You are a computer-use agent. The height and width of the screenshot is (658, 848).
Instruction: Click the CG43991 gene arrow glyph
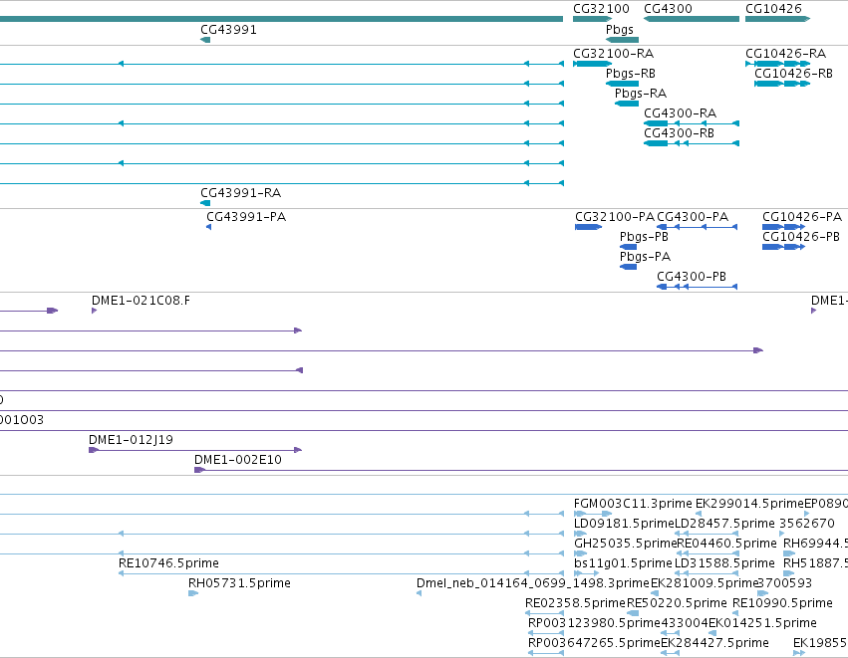pyautogui.click(x=205, y=40)
